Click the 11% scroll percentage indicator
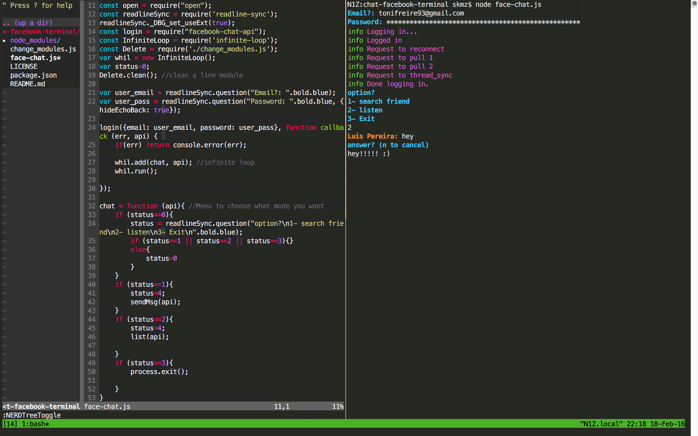The image size is (698, 436). [x=338, y=406]
